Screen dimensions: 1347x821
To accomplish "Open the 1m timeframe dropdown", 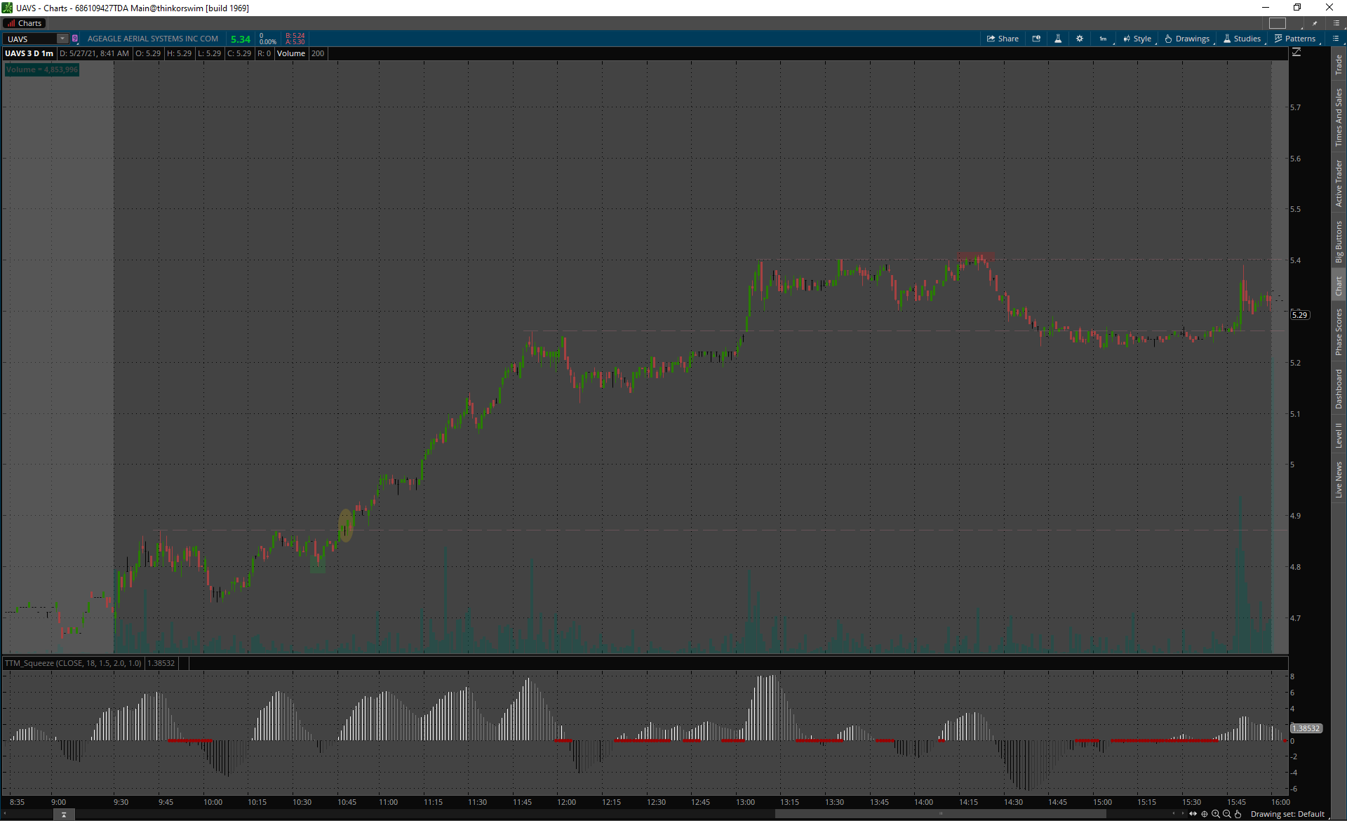I will click(x=1104, y=39).
